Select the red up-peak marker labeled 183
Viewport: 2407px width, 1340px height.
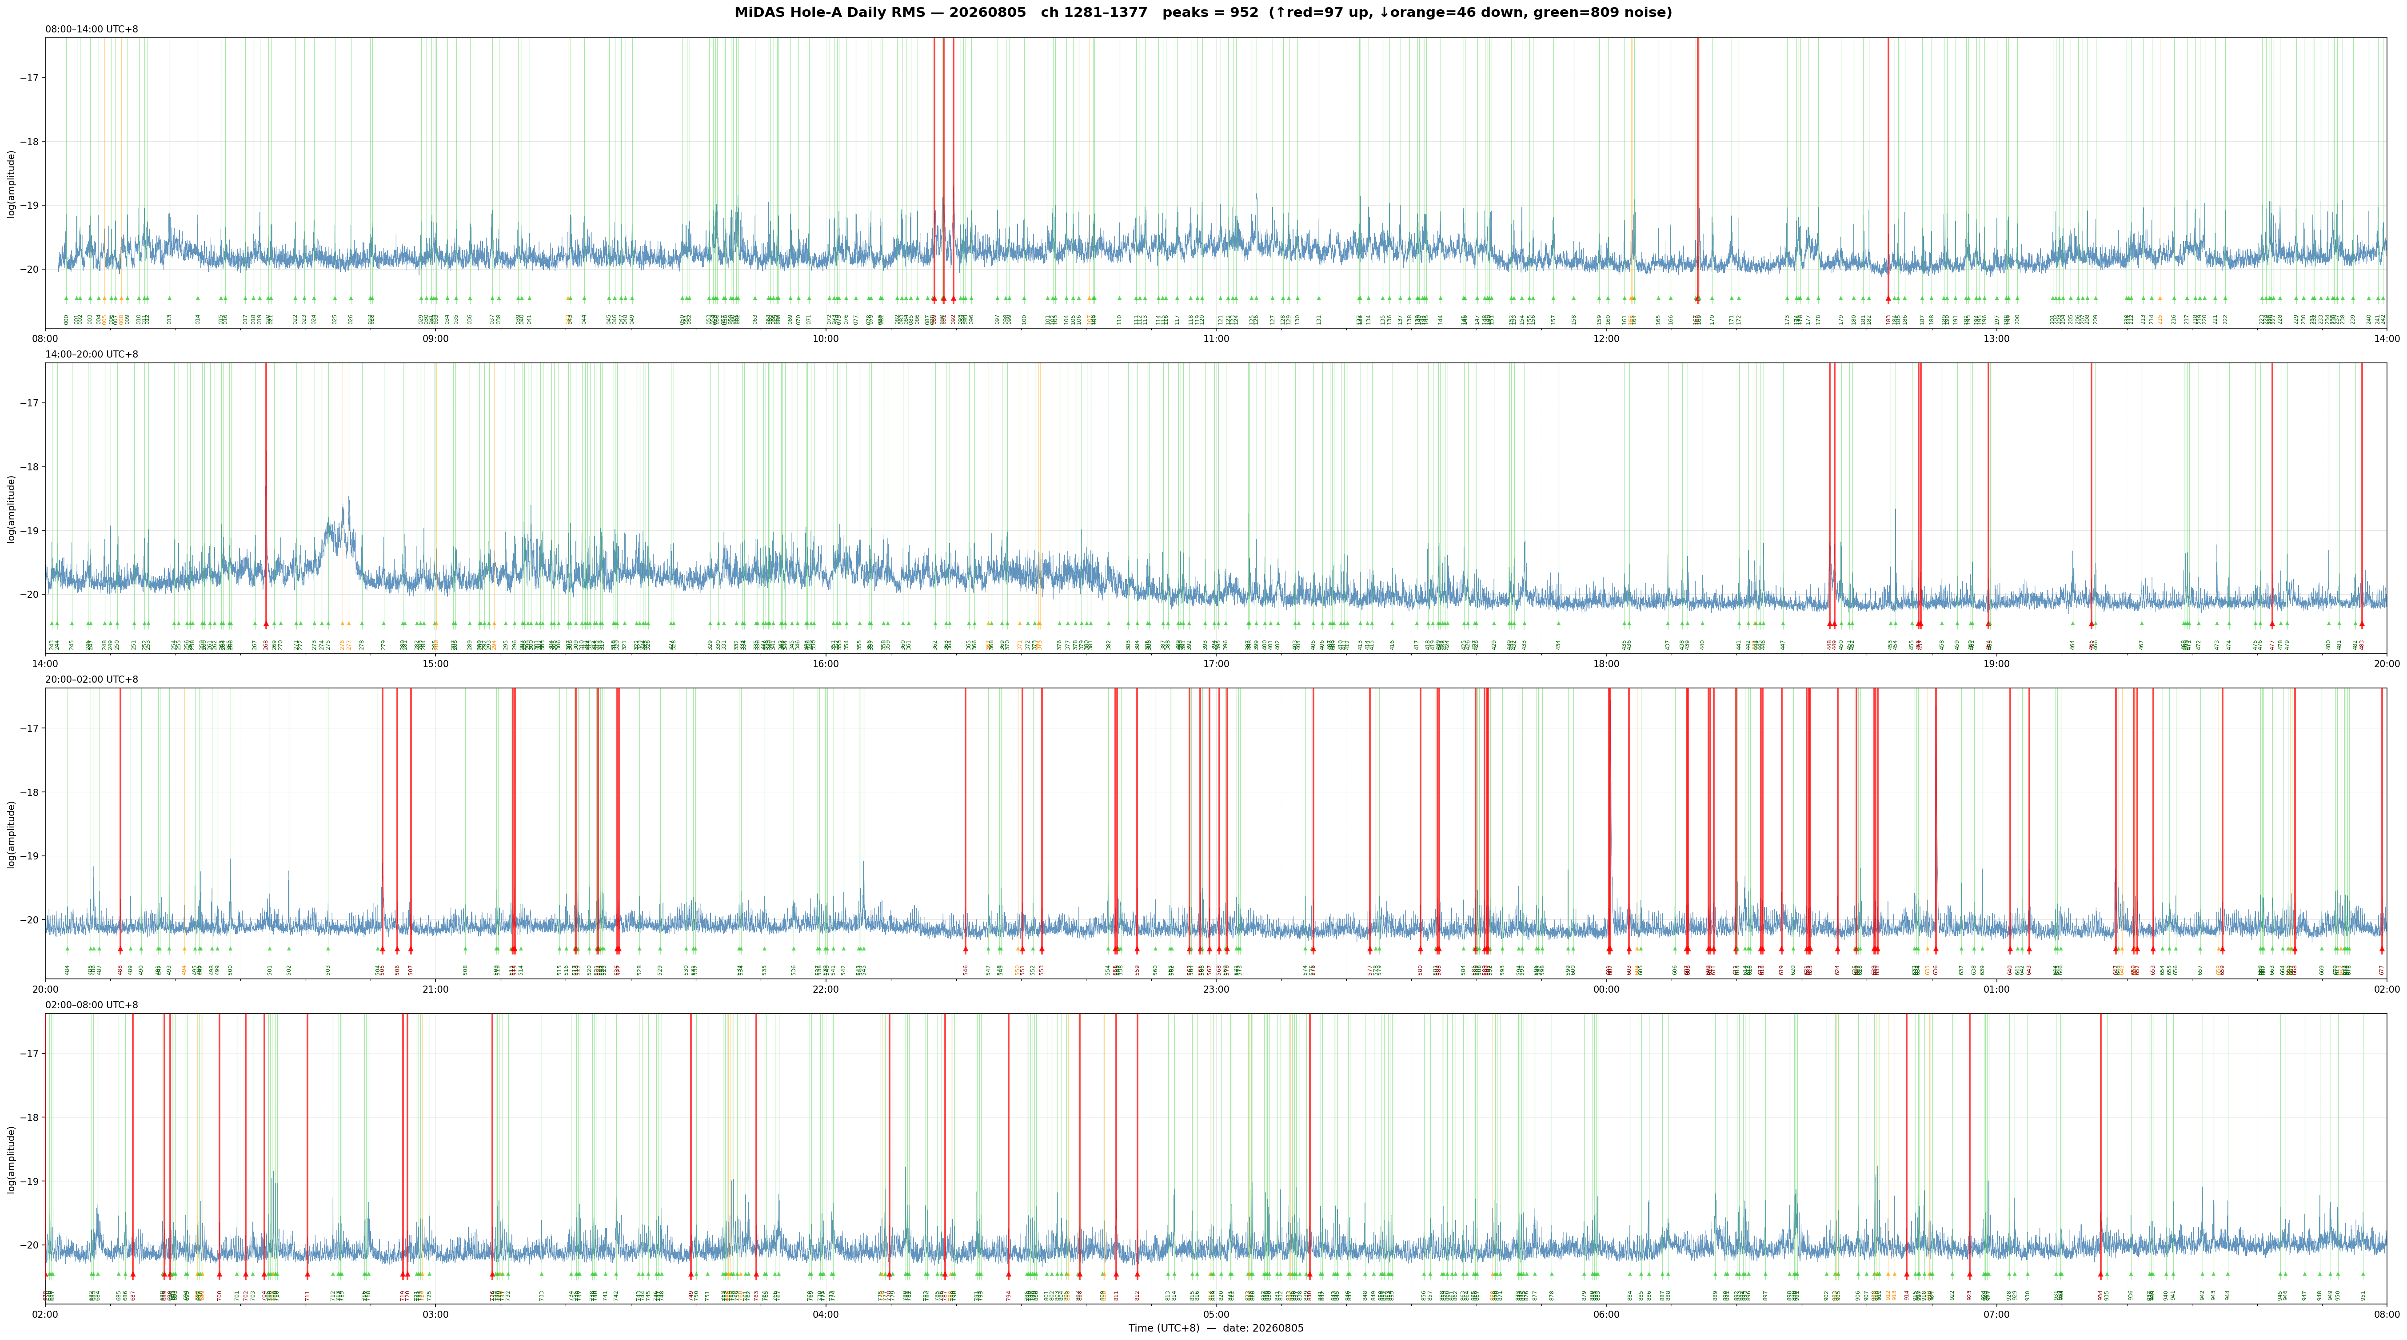pyautogui.click(x=1888, y=299)
